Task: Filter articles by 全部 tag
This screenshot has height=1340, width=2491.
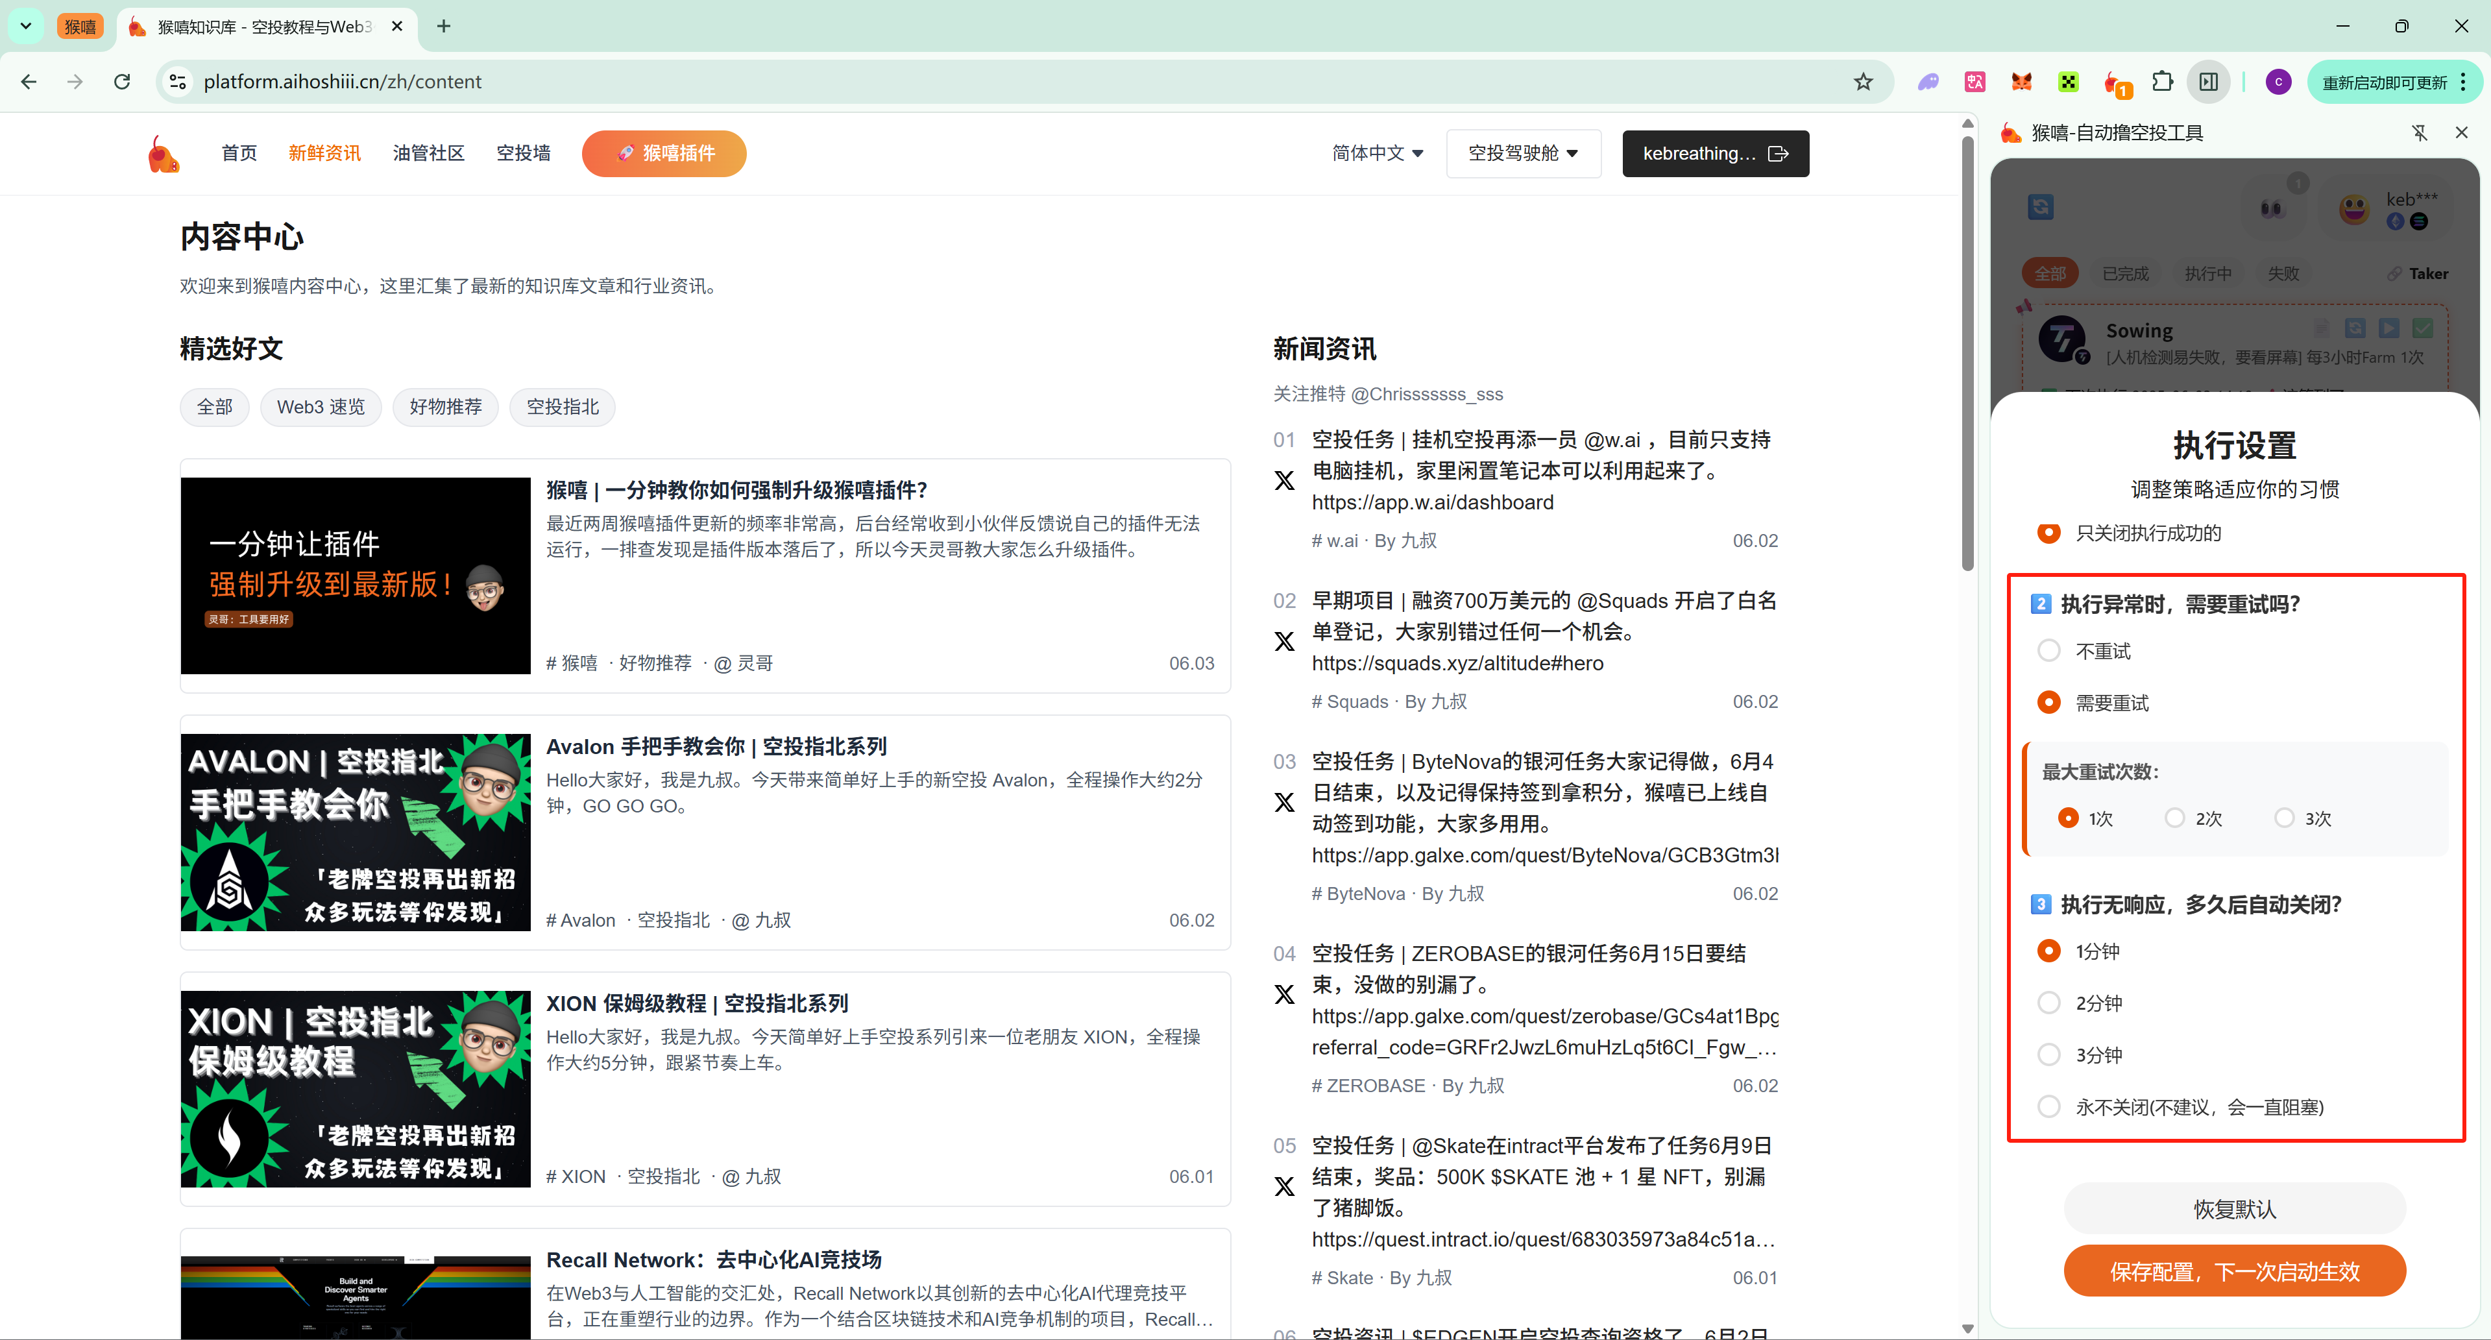Action: coord(215,406)
